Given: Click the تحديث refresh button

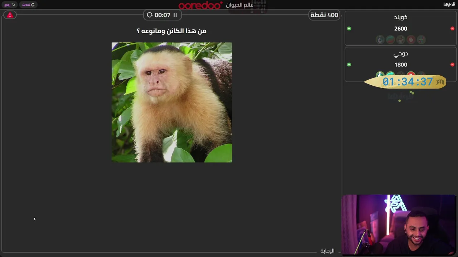Looking at the screenshot, I should (x=28, y=5).
